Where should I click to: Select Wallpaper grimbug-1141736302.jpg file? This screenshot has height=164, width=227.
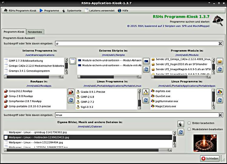click(88, 132)
